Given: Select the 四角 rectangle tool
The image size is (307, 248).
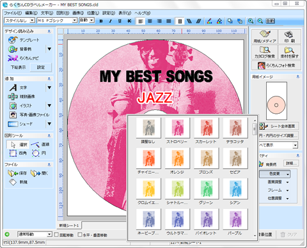Looking at the screenshot, I should coord(18,153).
